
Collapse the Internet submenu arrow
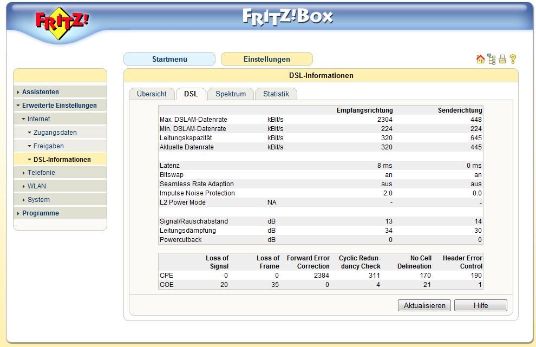(x=23, y=119)
